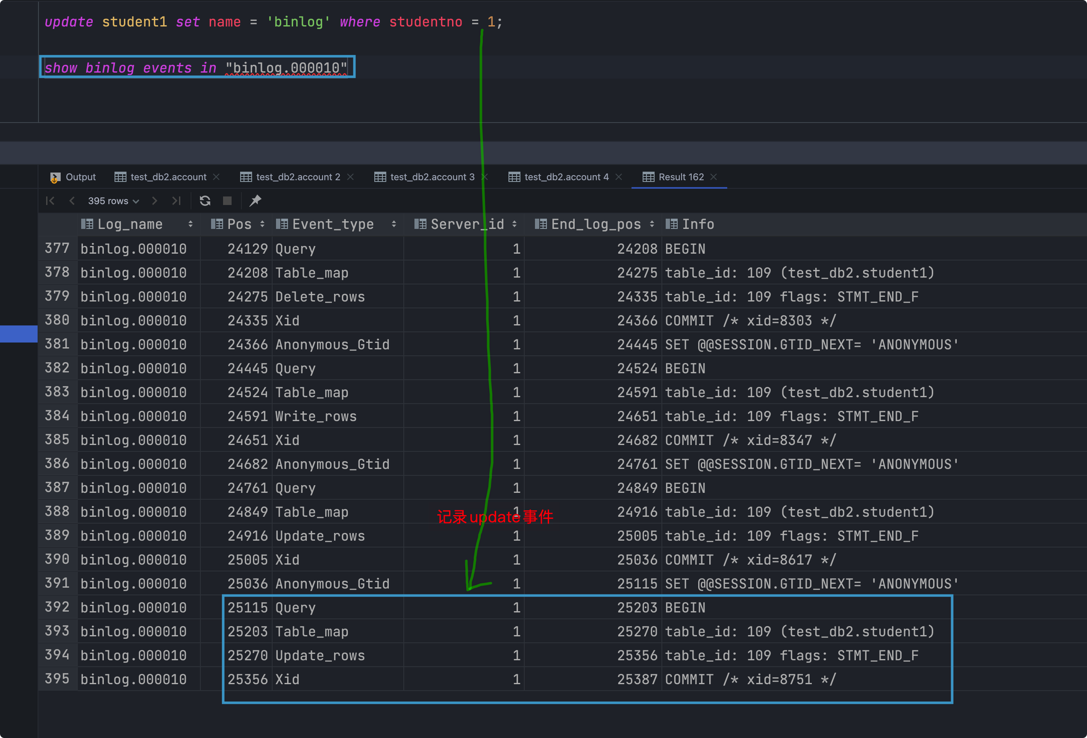The width and height of the screenshot is (1087, 738).
Task: Click the reload page refresh icon
Action: click(x=205, y=201)
